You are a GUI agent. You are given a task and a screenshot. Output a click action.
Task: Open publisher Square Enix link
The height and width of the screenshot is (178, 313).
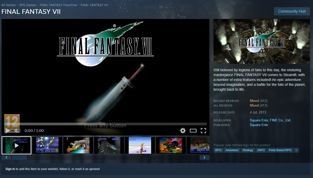259,125
